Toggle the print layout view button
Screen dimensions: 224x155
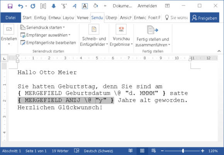click(x=142, y=151)
